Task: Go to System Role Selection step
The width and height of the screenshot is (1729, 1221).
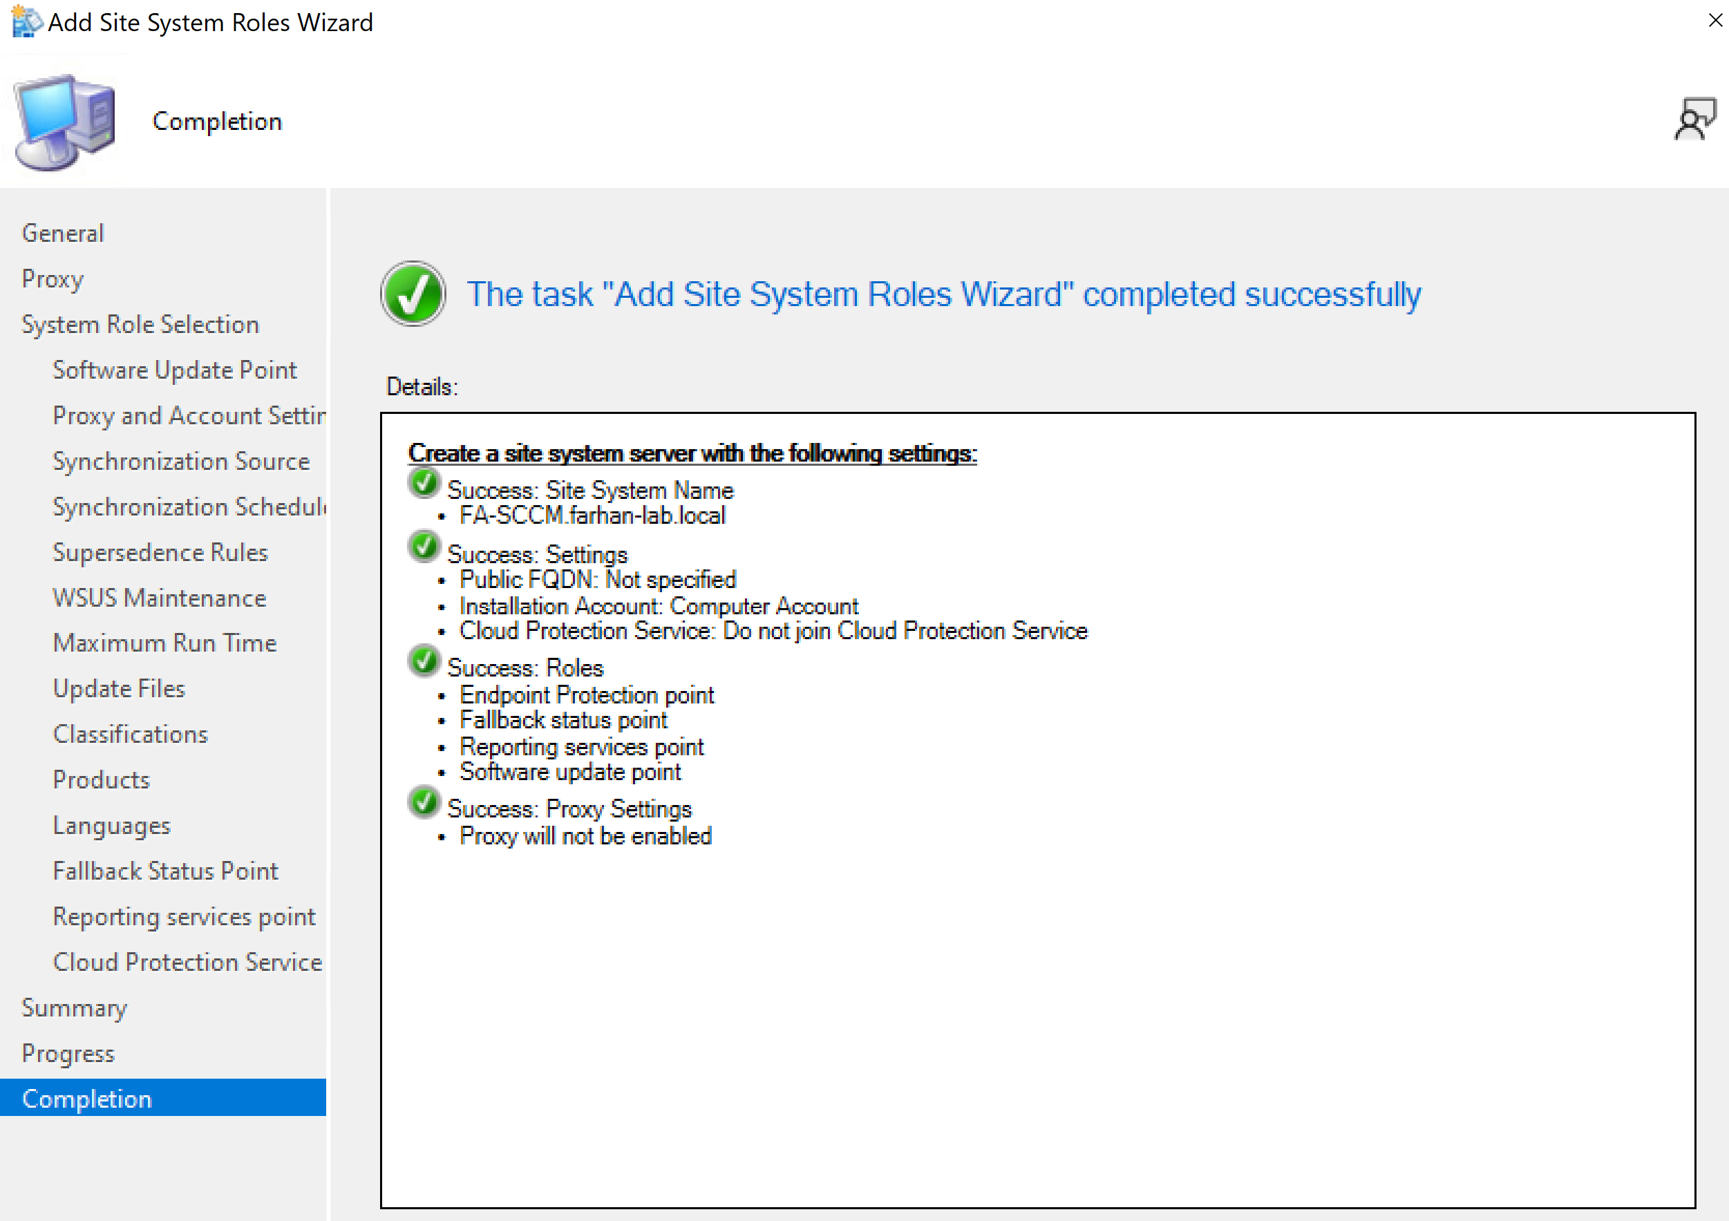Action: pos(141,325)
